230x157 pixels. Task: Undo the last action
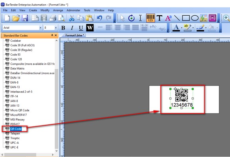[x=99, y=18]
